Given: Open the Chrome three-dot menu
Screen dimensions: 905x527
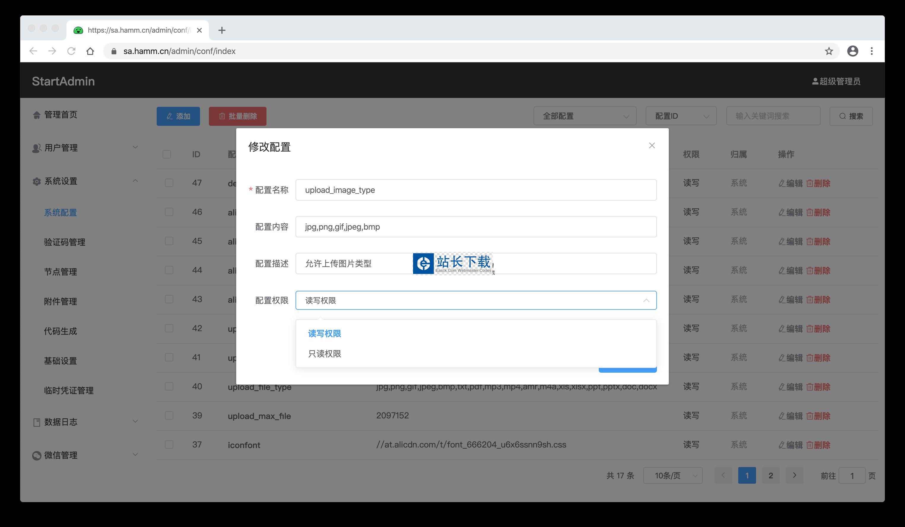Looking at the screenshot, I should (x=871, y=51).
